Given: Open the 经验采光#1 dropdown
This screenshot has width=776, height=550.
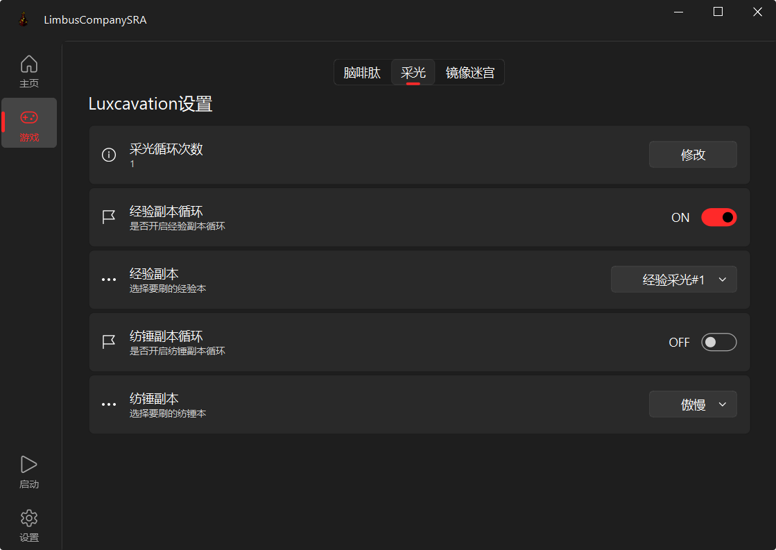Looking at the screenshot, I should pyautogui.click(x=673, y=280).
